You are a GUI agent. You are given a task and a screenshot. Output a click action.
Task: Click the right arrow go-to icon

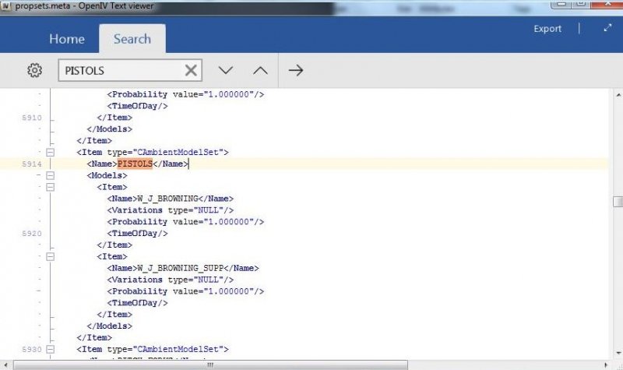pyautogui.click(x=296, y=70)
